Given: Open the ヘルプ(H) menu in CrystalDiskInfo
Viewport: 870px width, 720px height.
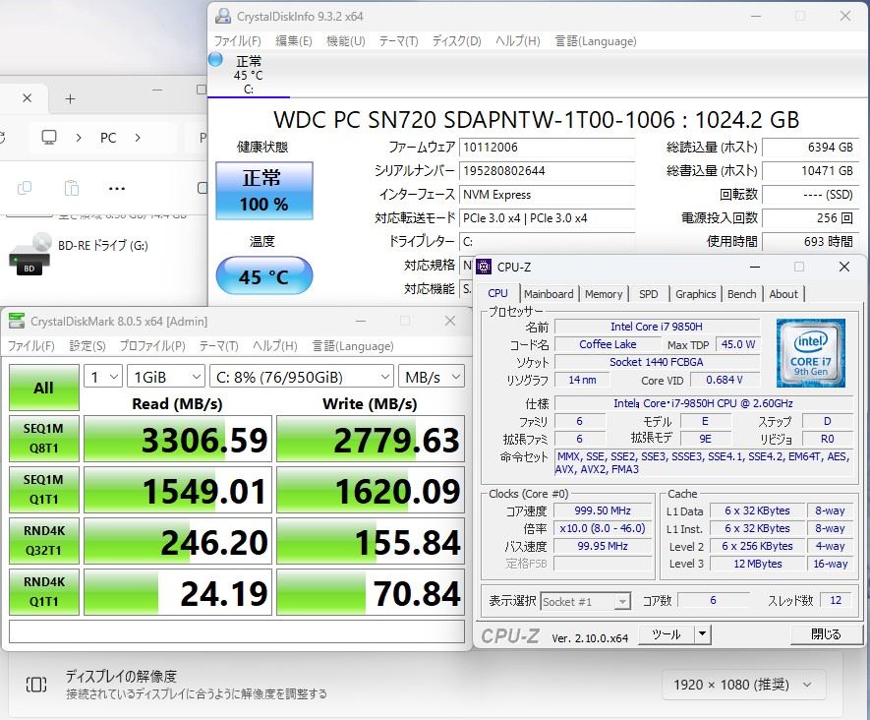Looking at the screenshot, I should click(517, 41).
